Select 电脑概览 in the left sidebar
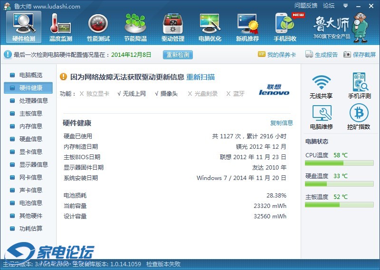The width and height of the screenshot is (380, 270). (x=30, y=75)
